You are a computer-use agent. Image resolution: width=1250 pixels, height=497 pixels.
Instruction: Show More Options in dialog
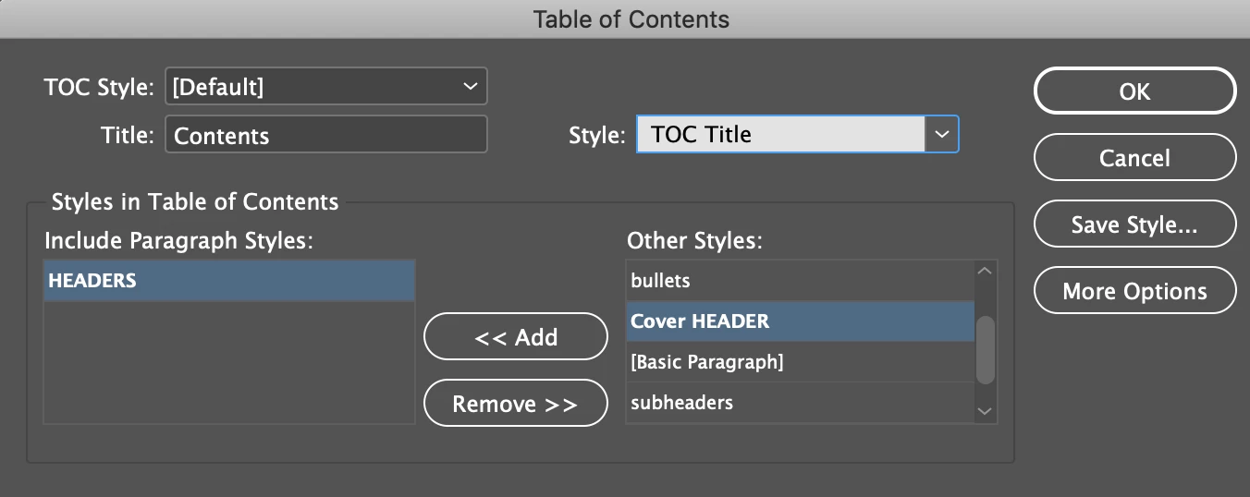[x=1134, y=291]
